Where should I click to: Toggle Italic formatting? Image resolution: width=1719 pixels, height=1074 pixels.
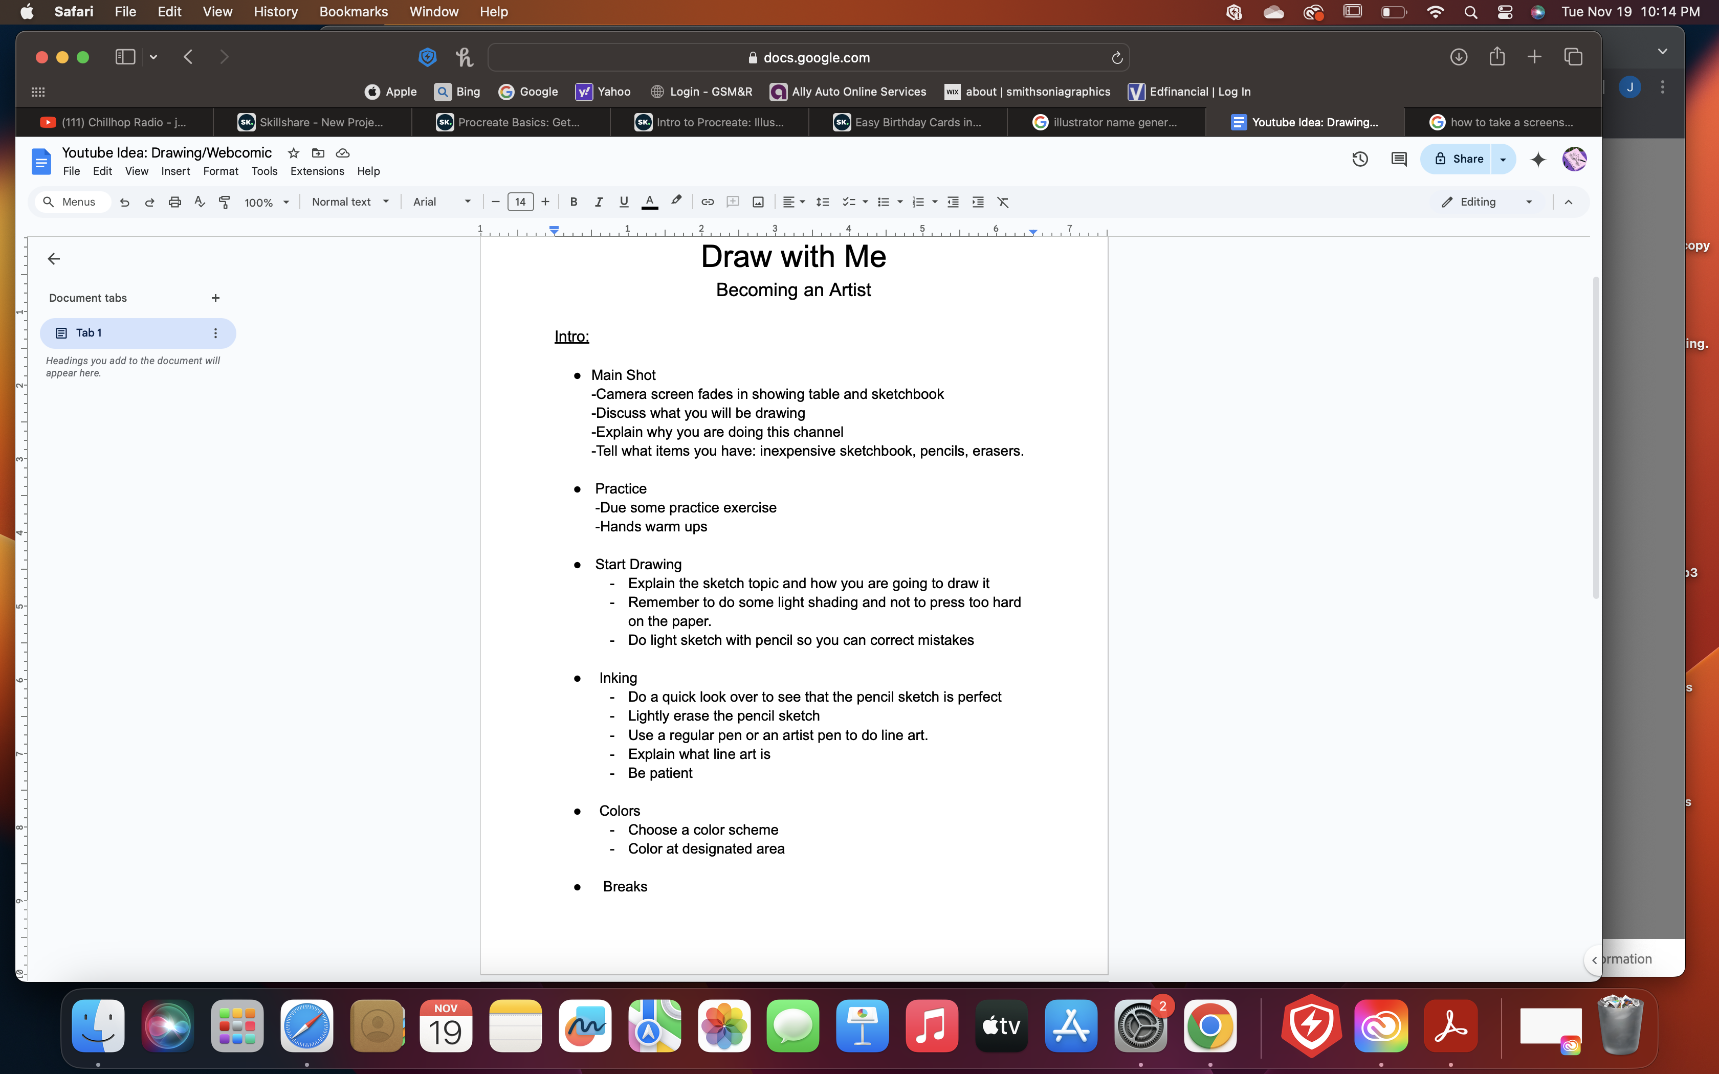[598, 203]
